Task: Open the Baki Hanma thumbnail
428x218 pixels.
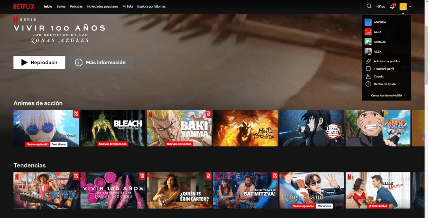Action: (x=179, y=128)
